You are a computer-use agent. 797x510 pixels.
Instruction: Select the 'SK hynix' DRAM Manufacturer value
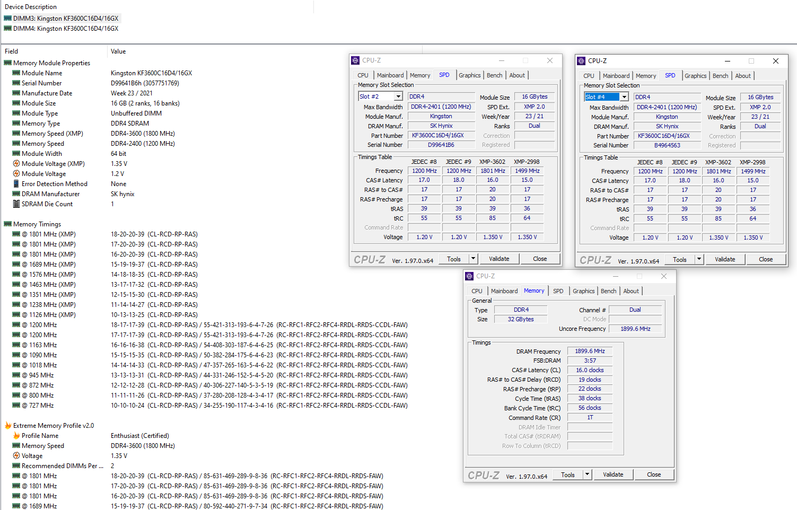pyautogui.click(x=122, y=194)
